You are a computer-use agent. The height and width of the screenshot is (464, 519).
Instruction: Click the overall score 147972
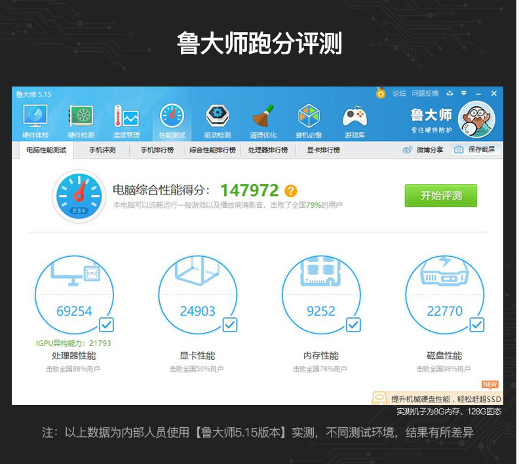click(249, 190)
